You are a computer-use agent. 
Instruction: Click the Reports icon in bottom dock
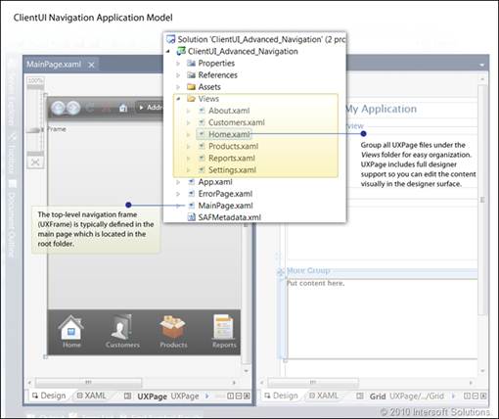pyautogui.click(x=223, y=327)
